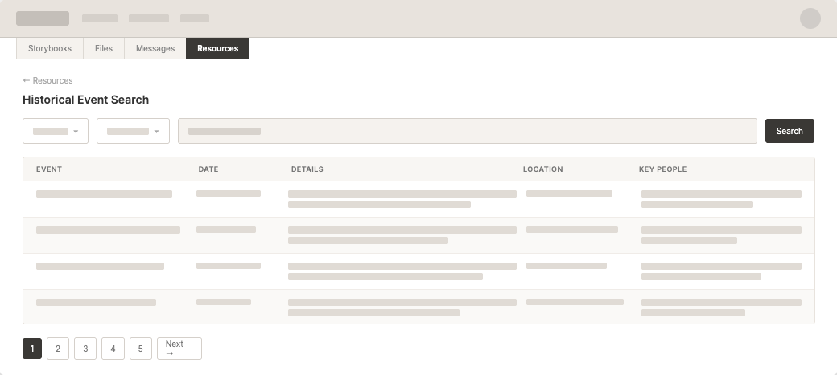The image size is (837, 375).
Task: Click the DATE column header
Action: point(208,169)
